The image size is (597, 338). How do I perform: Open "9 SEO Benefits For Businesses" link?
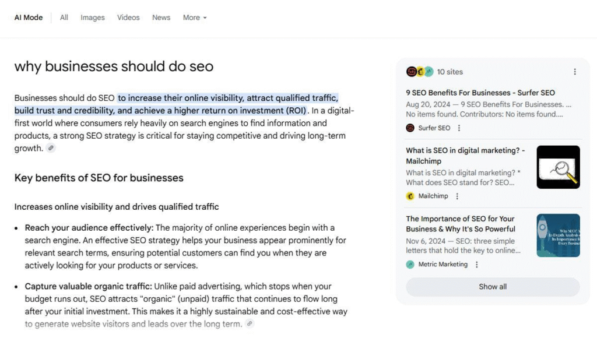tap(480, 93)
